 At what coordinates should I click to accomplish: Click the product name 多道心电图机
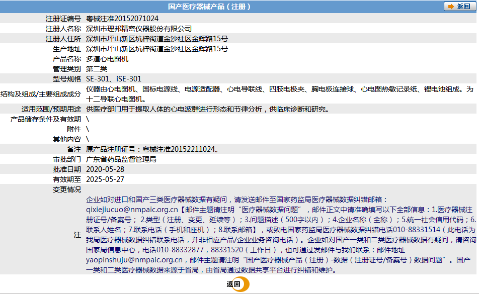[107, 59]
